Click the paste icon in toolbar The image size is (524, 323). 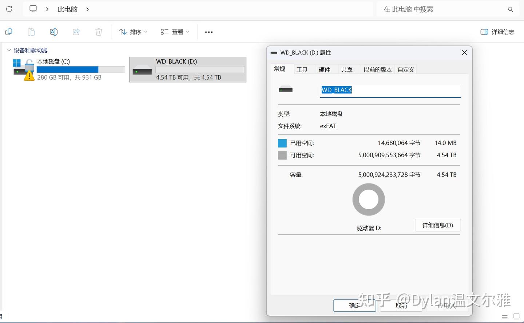(x=31, y=32)
